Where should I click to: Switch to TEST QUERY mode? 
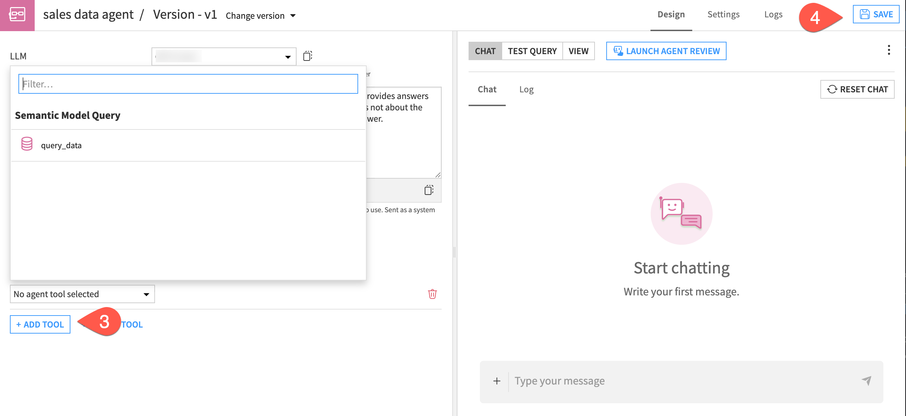coord(532,51)
